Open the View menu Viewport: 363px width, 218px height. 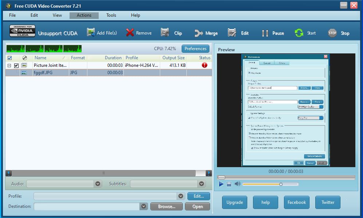(x=57, y=15)
